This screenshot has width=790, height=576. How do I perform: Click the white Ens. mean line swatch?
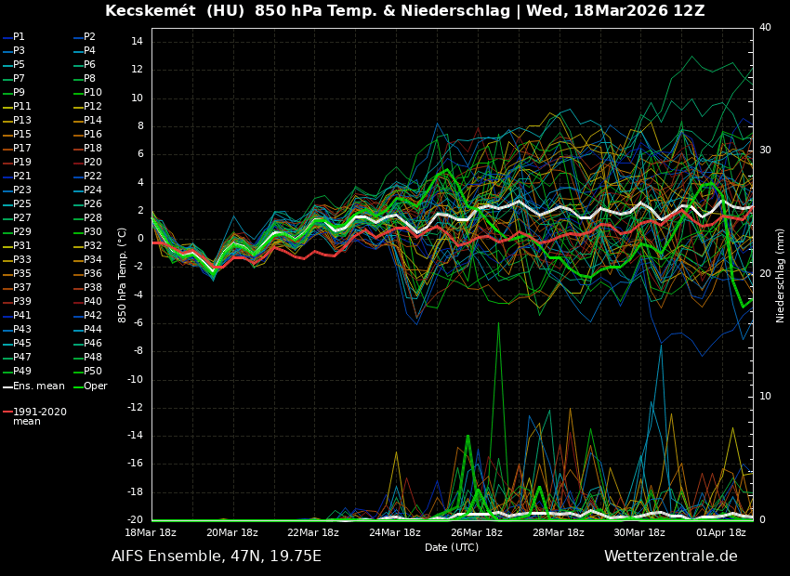click(7, 386)
